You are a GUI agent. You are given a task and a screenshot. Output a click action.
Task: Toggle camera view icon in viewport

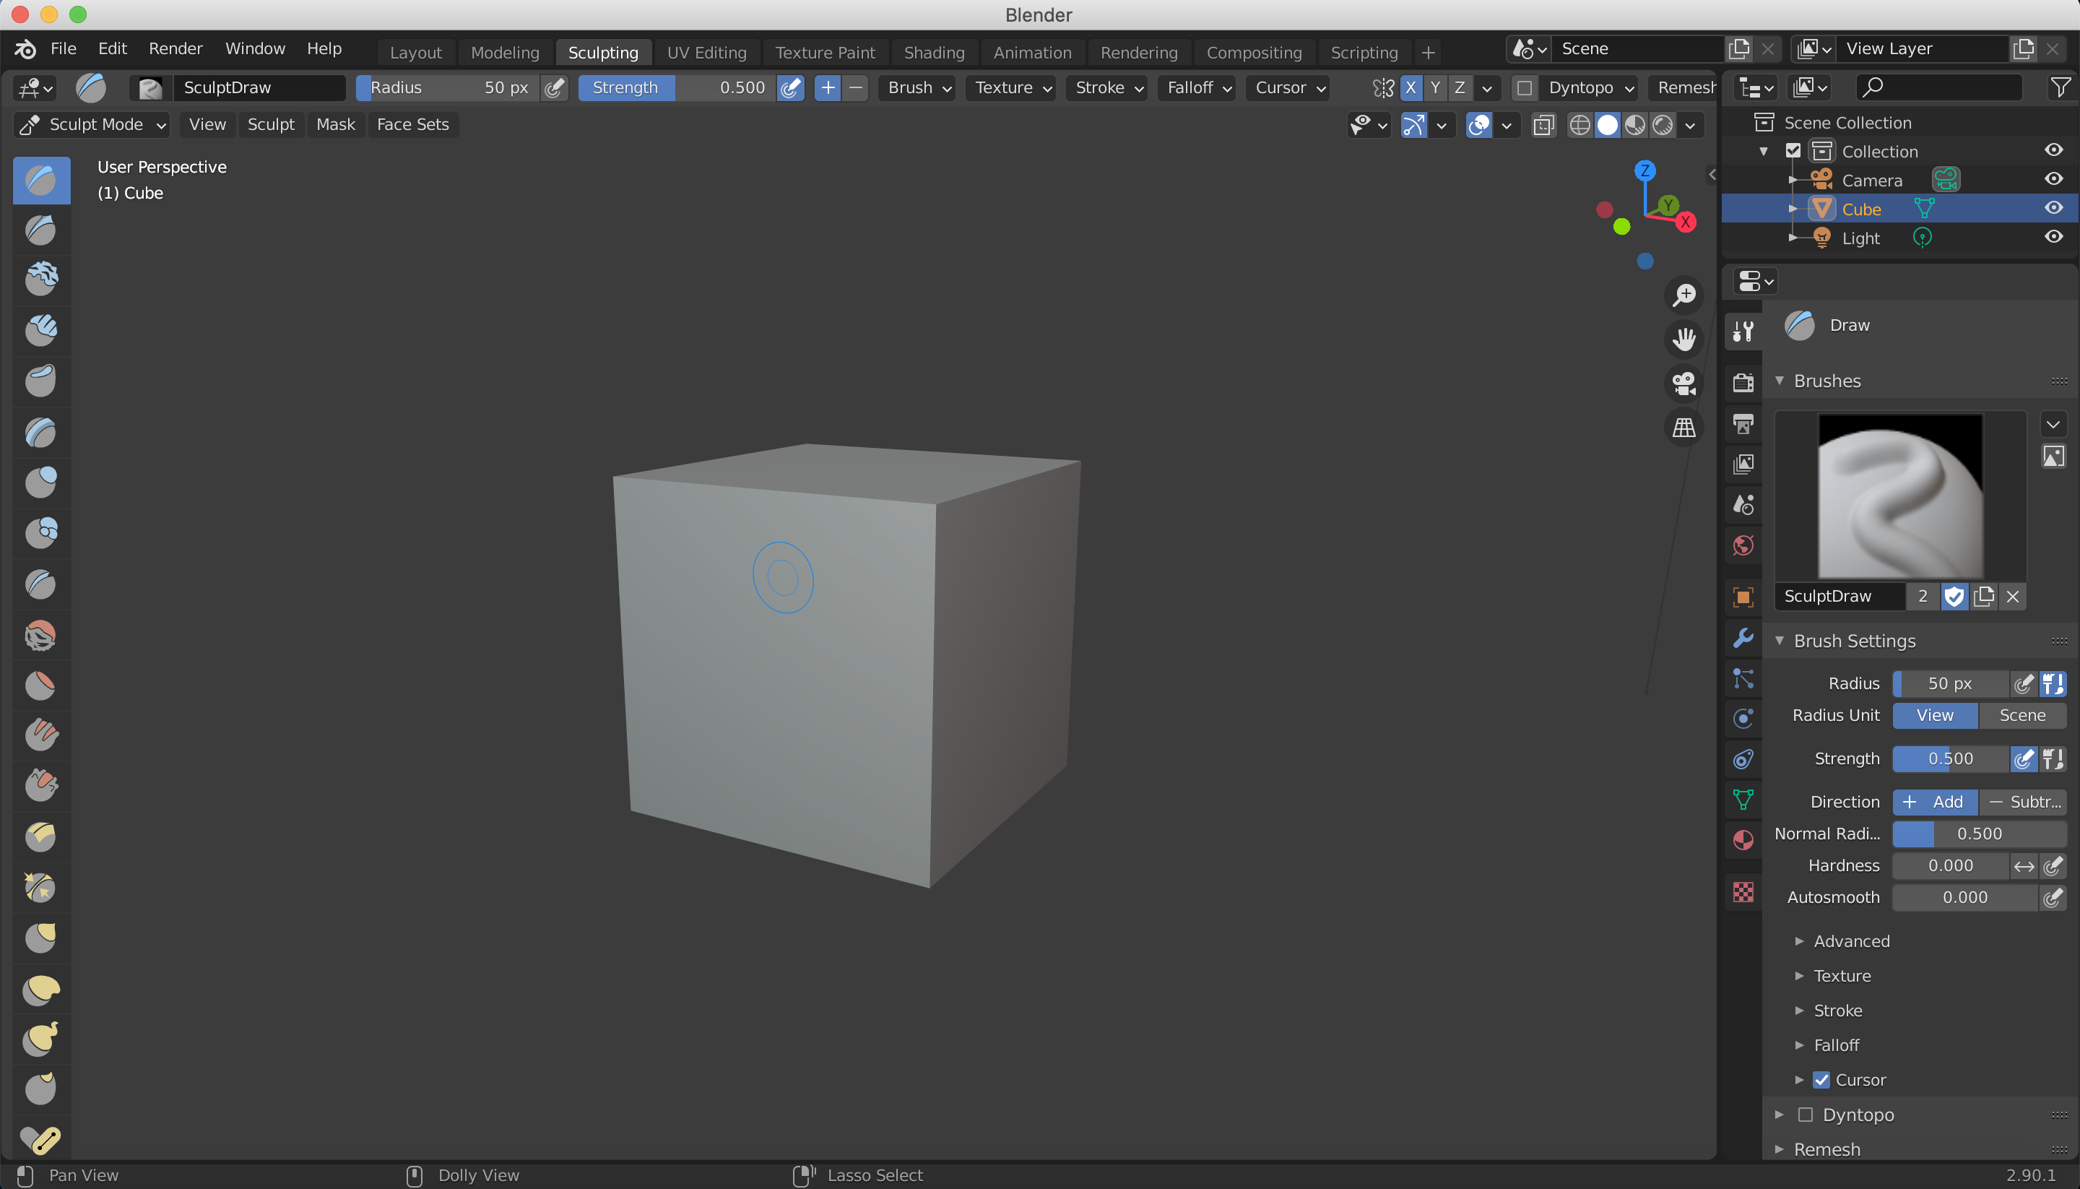(1683, 383)
